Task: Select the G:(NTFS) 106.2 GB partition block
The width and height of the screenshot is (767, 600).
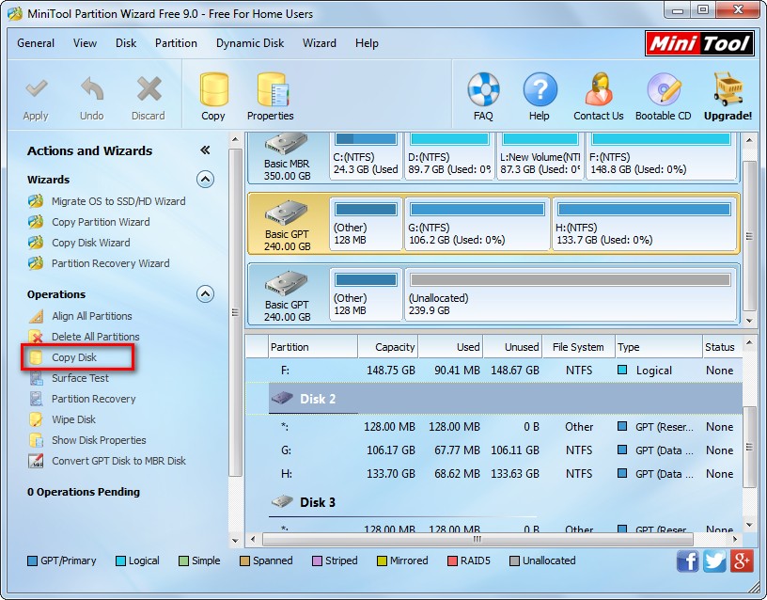Action: pyautogui.click(x=477, y=224)
